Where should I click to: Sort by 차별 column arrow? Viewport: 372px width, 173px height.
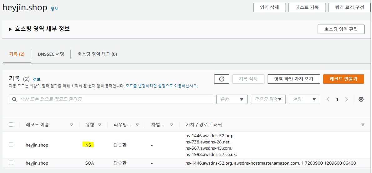coord(171,125)
